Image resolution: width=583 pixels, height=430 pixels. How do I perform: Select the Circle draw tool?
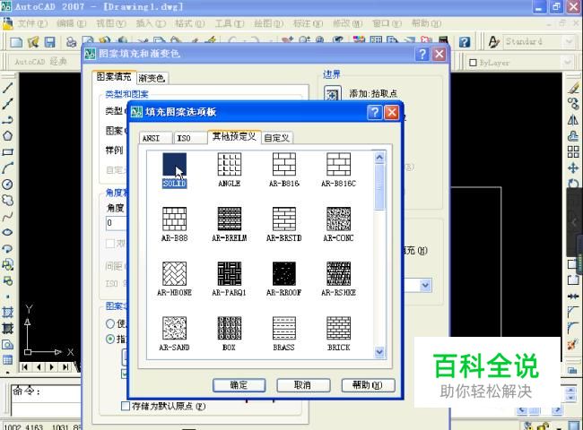point(7,185)
